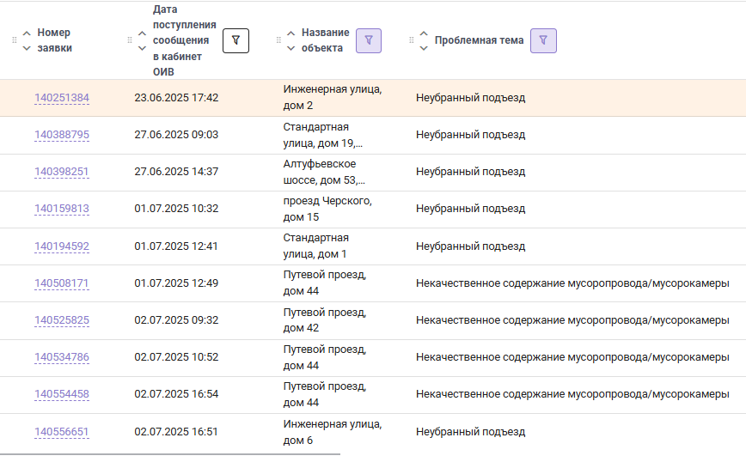Open filter for Название объекта column

[369, 40]
